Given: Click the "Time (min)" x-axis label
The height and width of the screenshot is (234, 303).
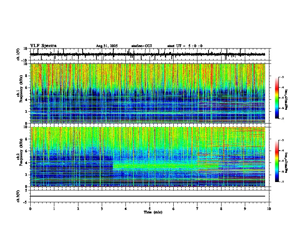Looking at the screenshot, I should click(153, 212).
